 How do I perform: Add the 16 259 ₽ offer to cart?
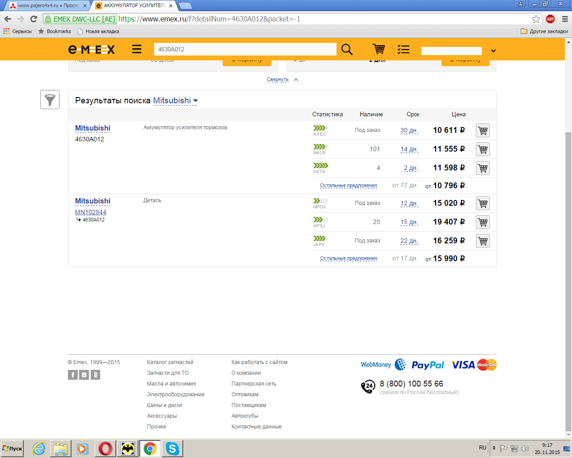[483, 241]
